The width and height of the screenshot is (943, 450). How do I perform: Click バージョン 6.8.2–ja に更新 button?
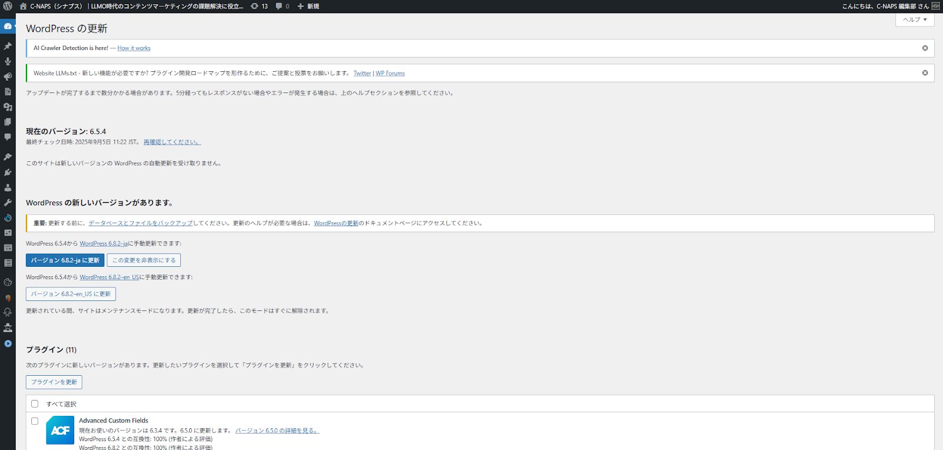(65, 260)
